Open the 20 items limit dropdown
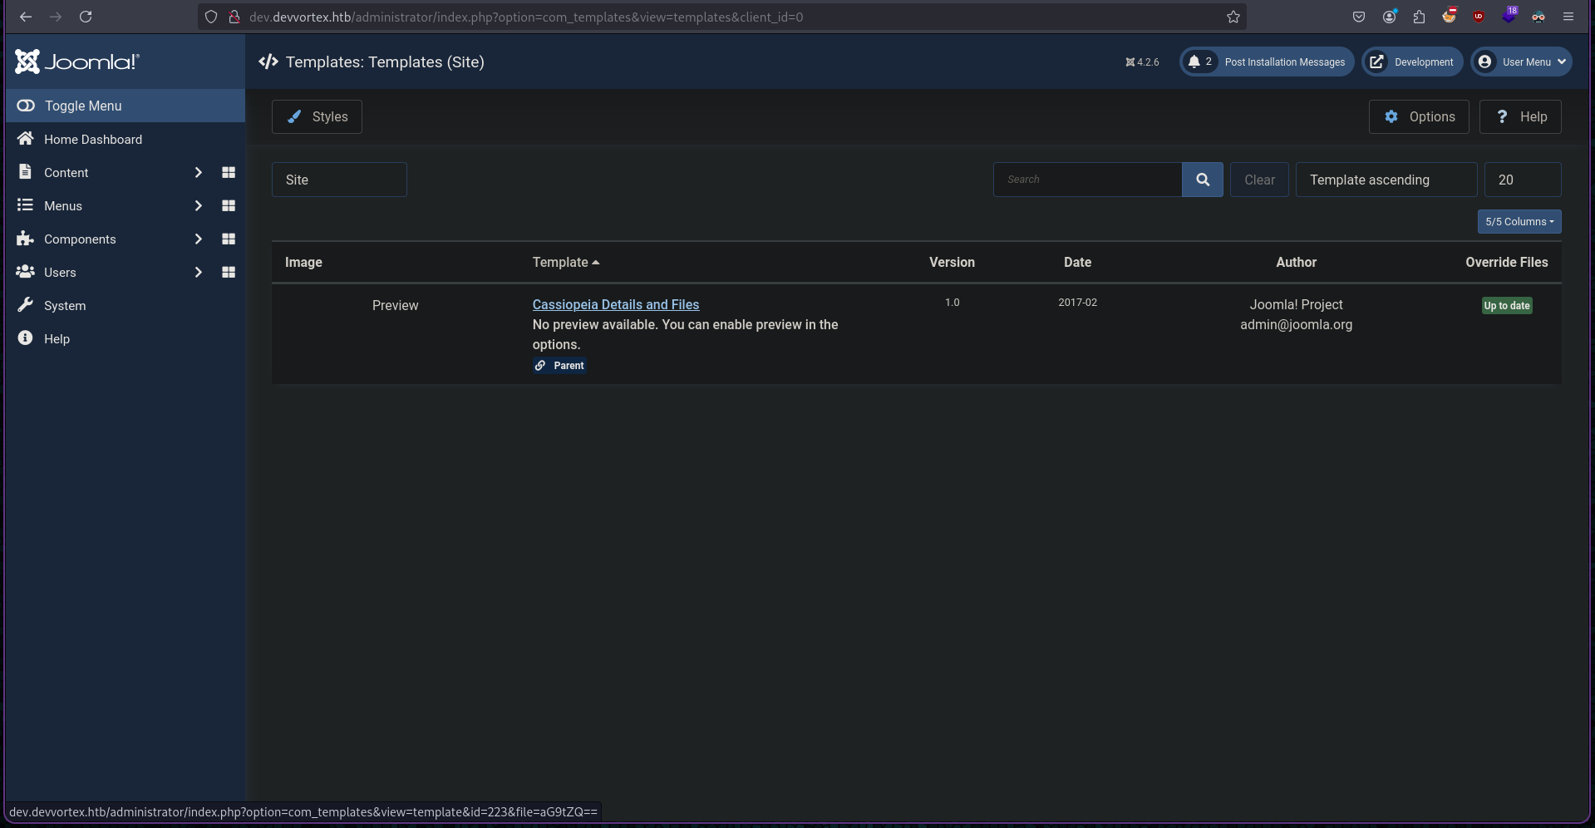This screenshot has height=828, width=1595. click(1523, 180)
